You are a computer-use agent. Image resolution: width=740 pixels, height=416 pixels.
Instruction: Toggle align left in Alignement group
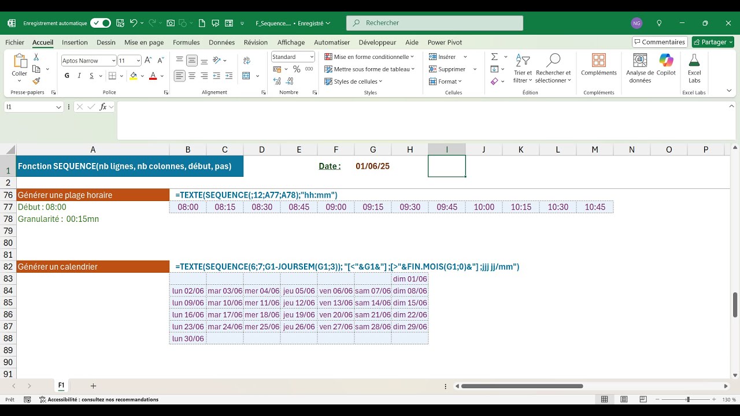click(180, 76)
